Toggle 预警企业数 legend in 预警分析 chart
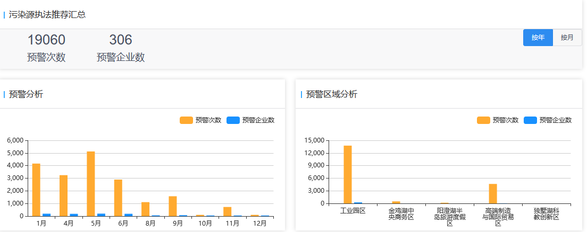Screen dimensions: 587x232 pos(250,120)
